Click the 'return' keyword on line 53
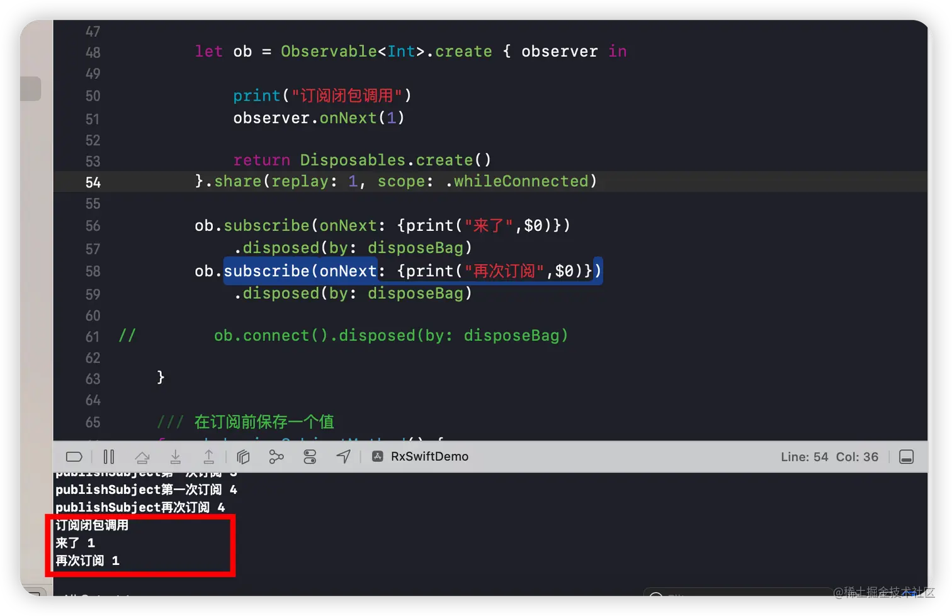The height and width of the screenshot is (616, 952). point(262,160)
